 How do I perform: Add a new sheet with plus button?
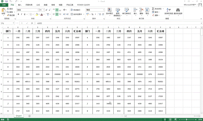click(x=30, y=116)
